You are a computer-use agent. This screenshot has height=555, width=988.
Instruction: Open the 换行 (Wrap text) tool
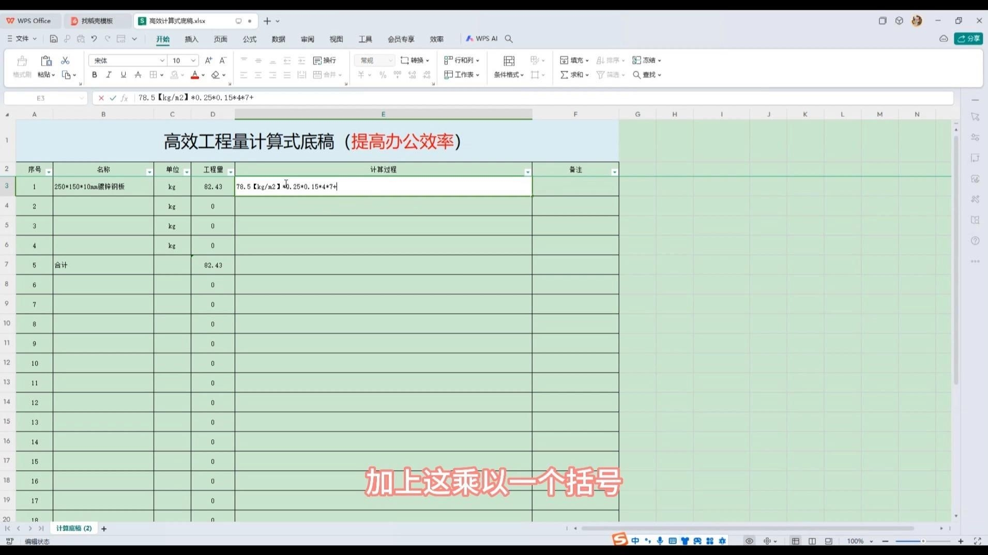[x=325, y=60]
